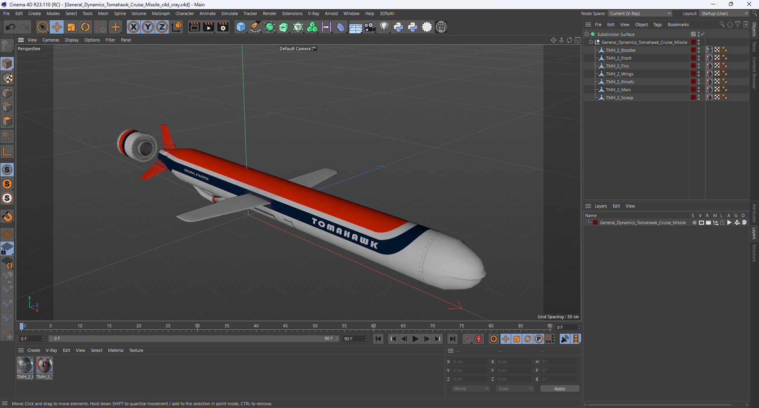Play the animation forward

coord(415,339)
